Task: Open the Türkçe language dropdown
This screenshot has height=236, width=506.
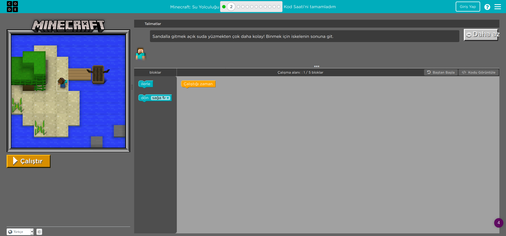Action: (20, 232)
